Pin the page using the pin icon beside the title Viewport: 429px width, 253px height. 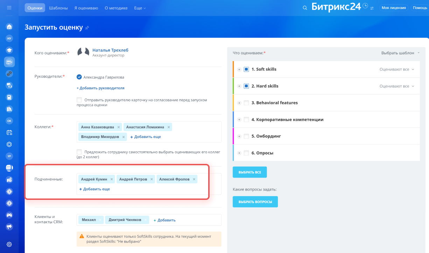tap(87, 28)
